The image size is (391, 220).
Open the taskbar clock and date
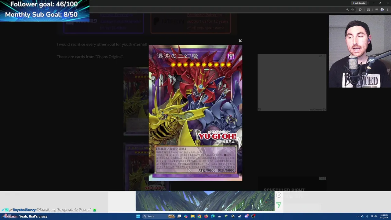tap(384, 216)
